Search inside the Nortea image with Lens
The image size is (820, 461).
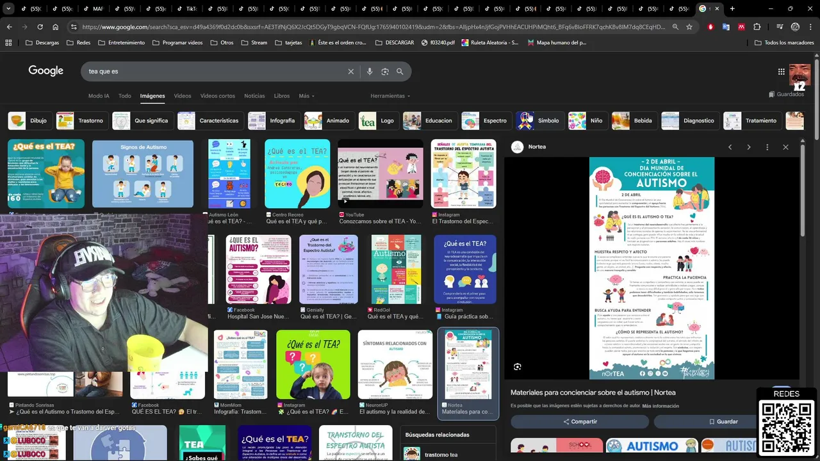coord(518,367)
